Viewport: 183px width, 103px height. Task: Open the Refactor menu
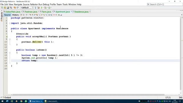pos(34,5)
